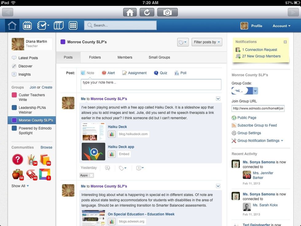Select Leadership PLNs Webinar group
The height and width of the screenshot is (226, 301).
(32, 110)
